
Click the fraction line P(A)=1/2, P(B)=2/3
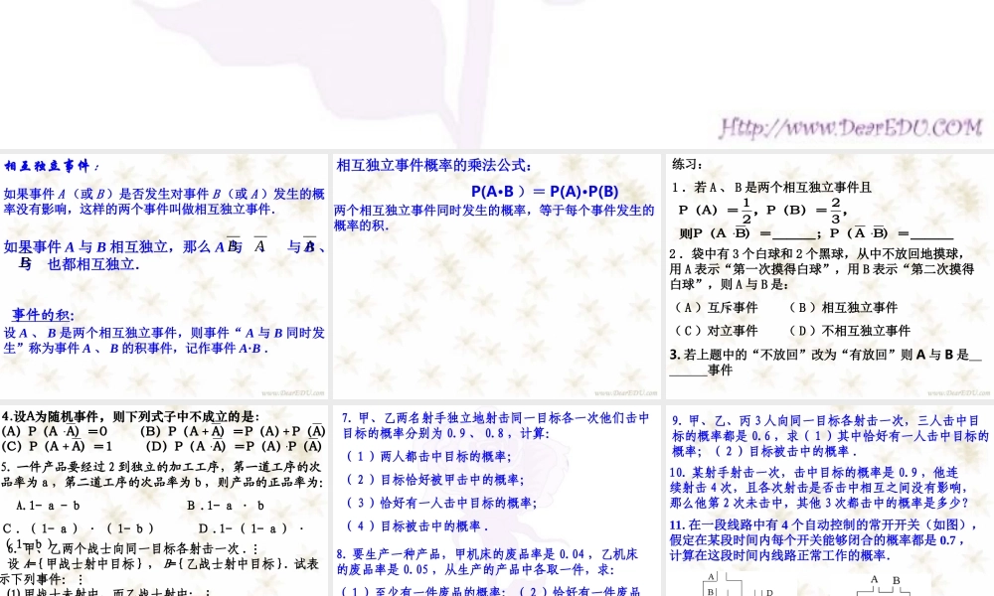(762, 211)
